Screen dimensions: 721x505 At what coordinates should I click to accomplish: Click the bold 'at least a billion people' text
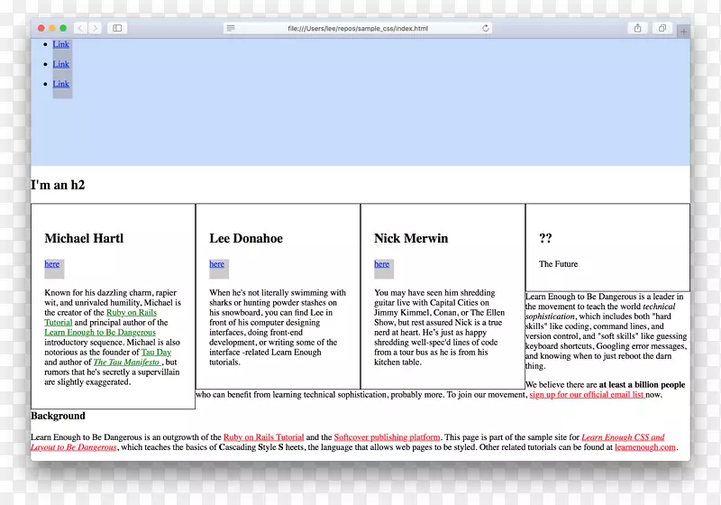(642, 384)
